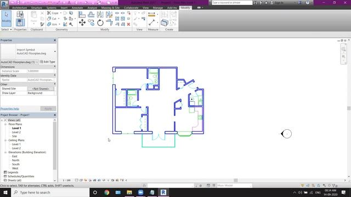Open the Join dropdown arrow
Viewport: 351px width, 197px height.
click(59, 24)
